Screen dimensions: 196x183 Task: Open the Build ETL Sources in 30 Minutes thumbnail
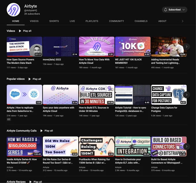pos(97,95)
